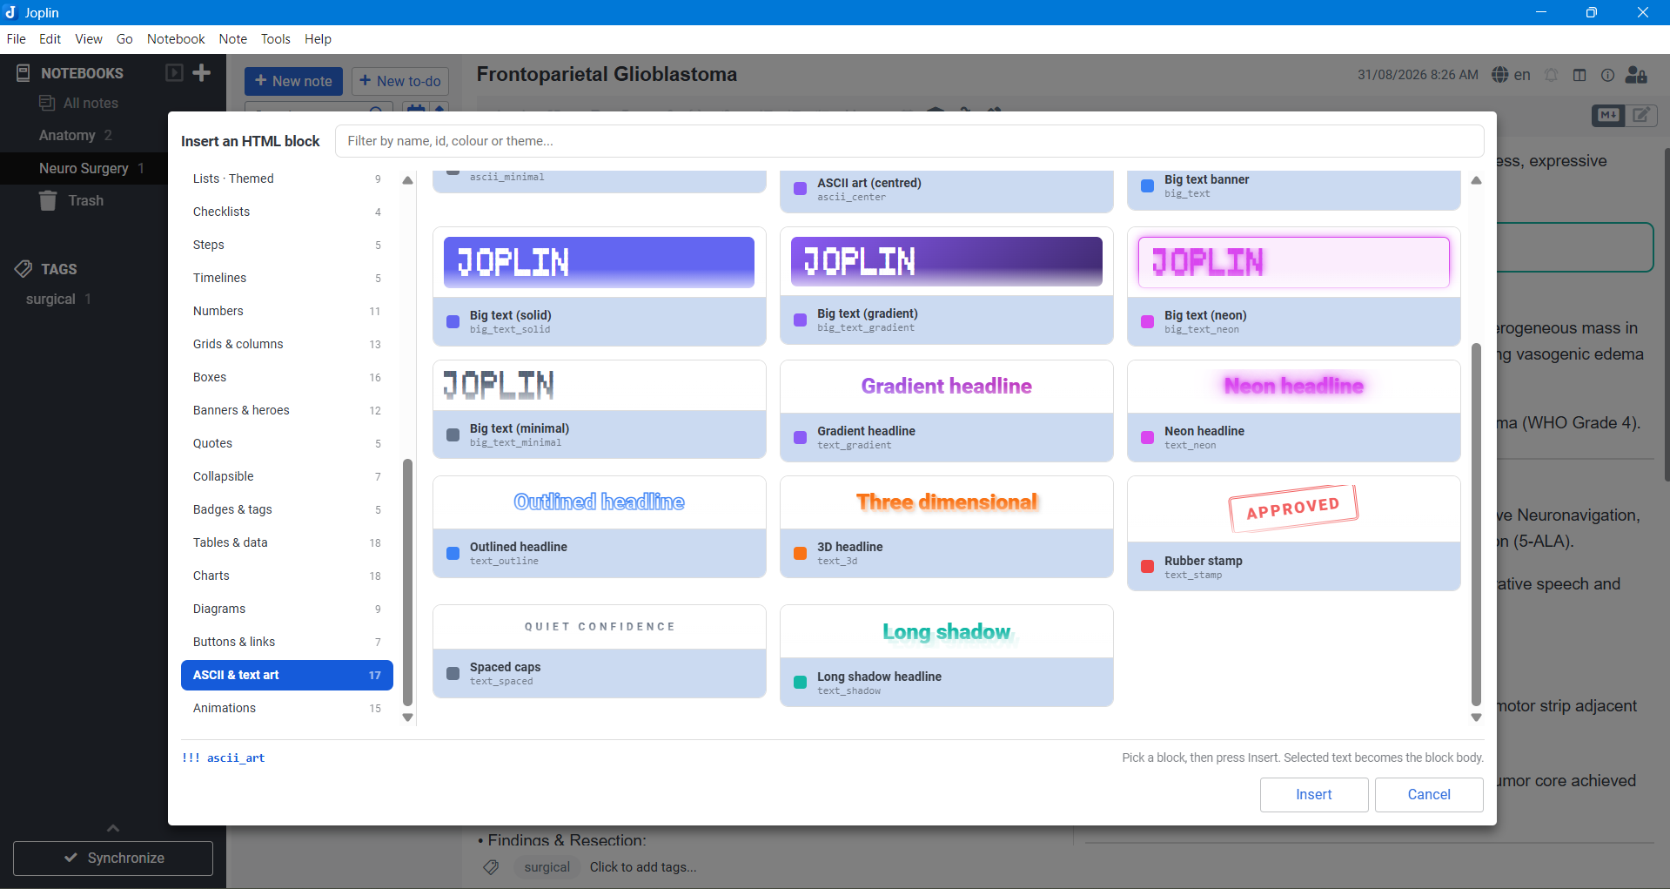Add a new notebook with the plus icon
Viewport: 1670px width, 889px height.
point(202,73)
